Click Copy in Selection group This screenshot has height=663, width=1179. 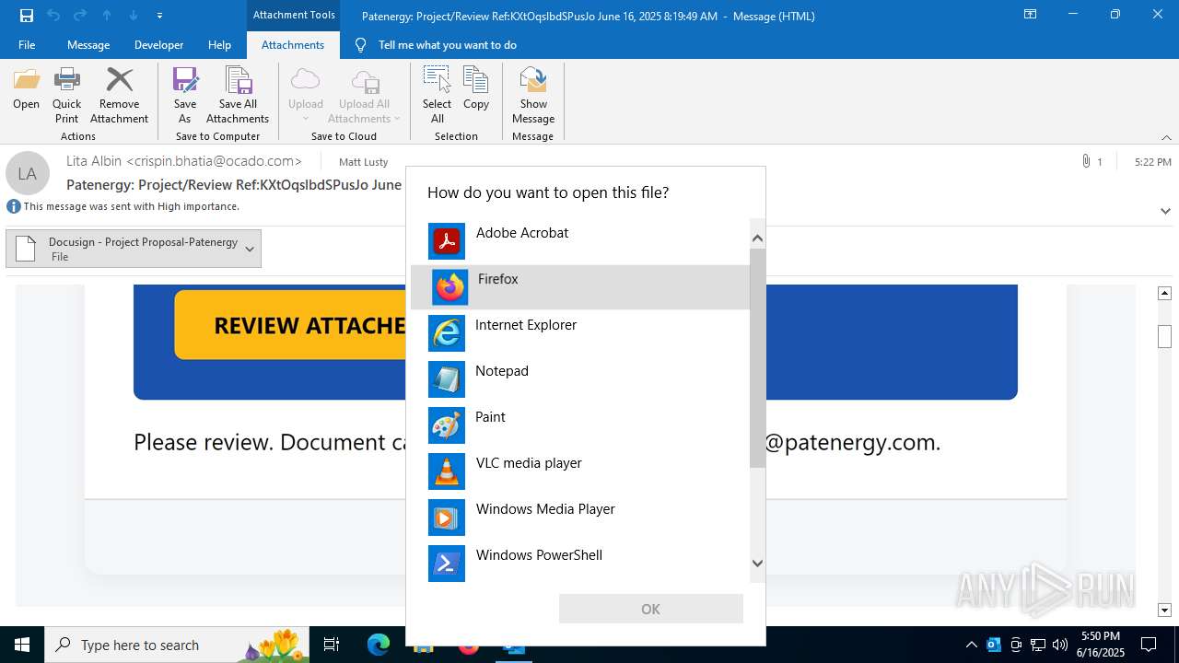pyautogui.click(x=476, y=90)
